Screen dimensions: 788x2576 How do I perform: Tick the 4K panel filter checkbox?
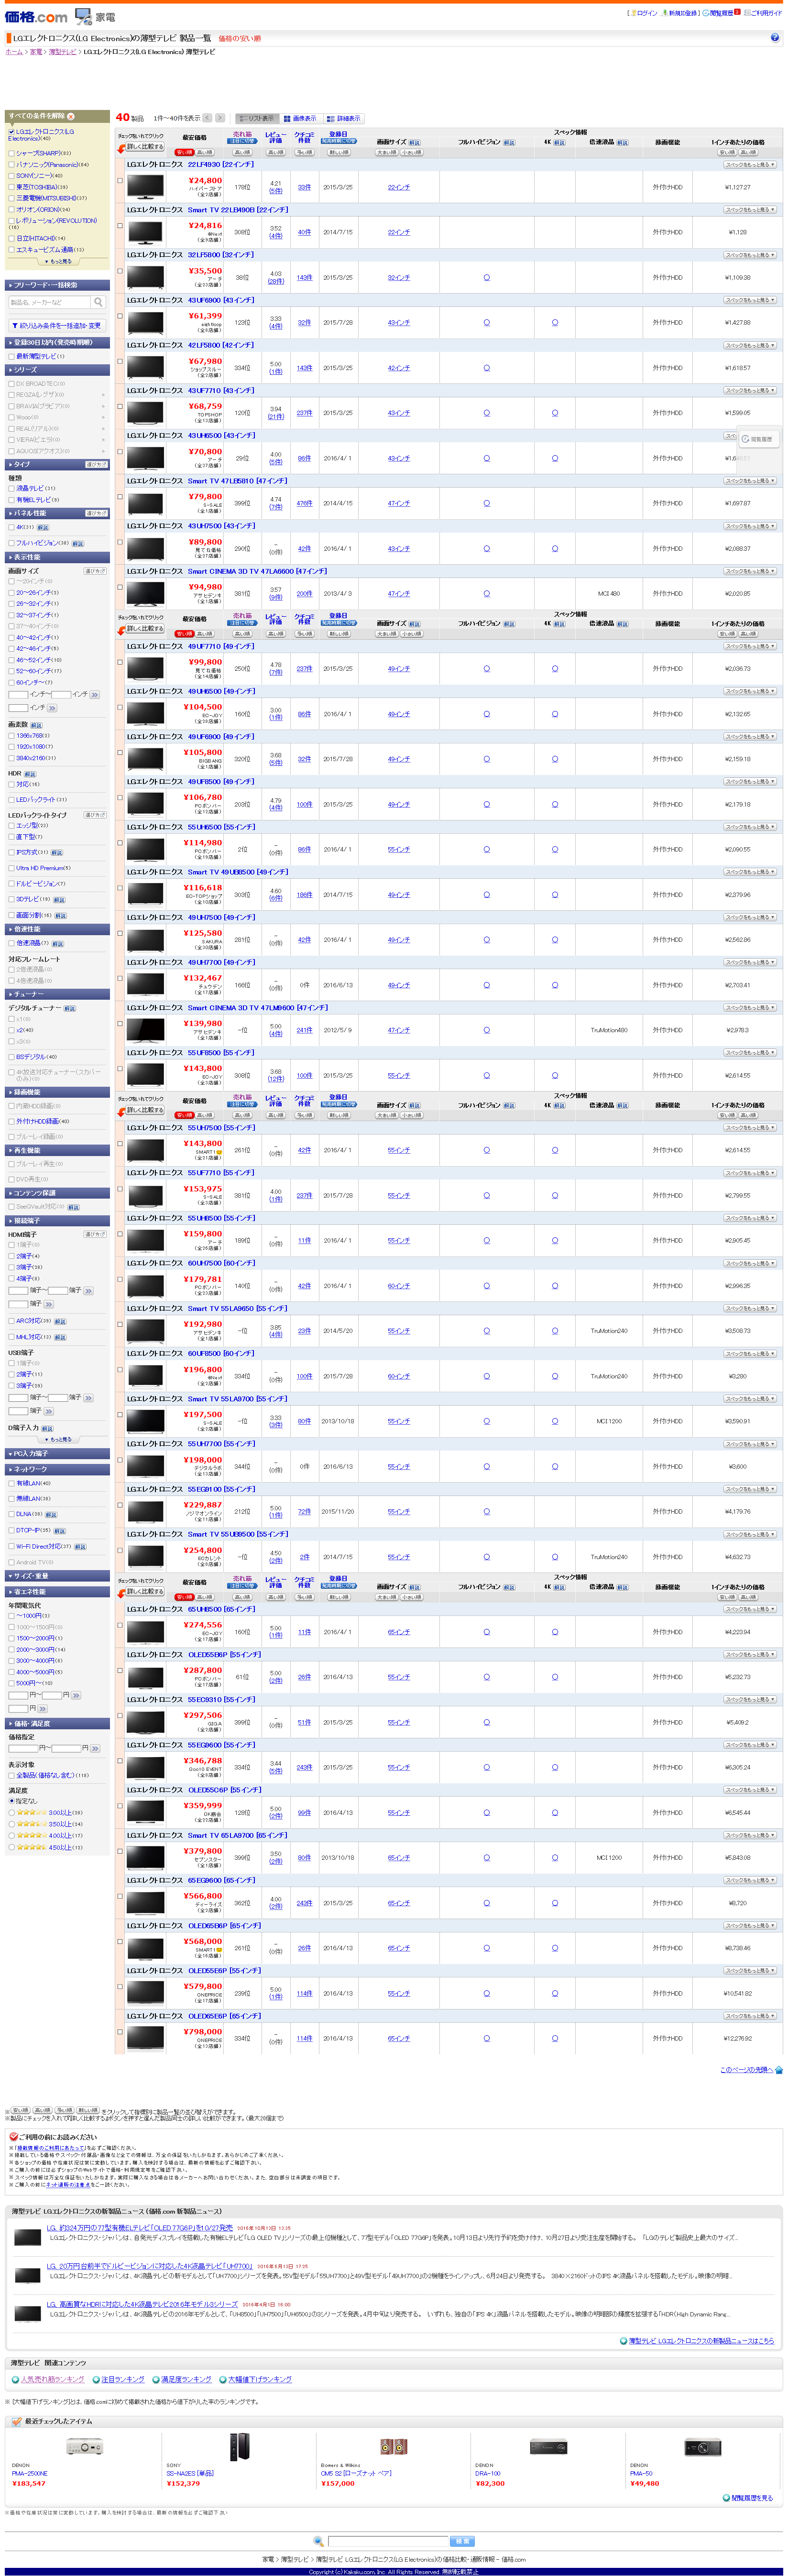[12, 527]
